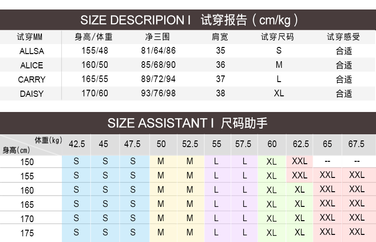Select the DAISY row name

(x=31, y=94)
